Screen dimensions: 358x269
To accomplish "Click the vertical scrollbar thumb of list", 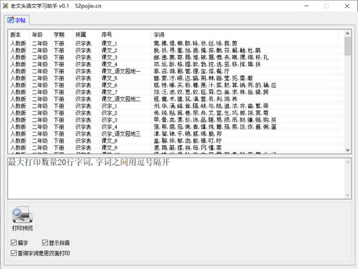I will coord(347,47).
